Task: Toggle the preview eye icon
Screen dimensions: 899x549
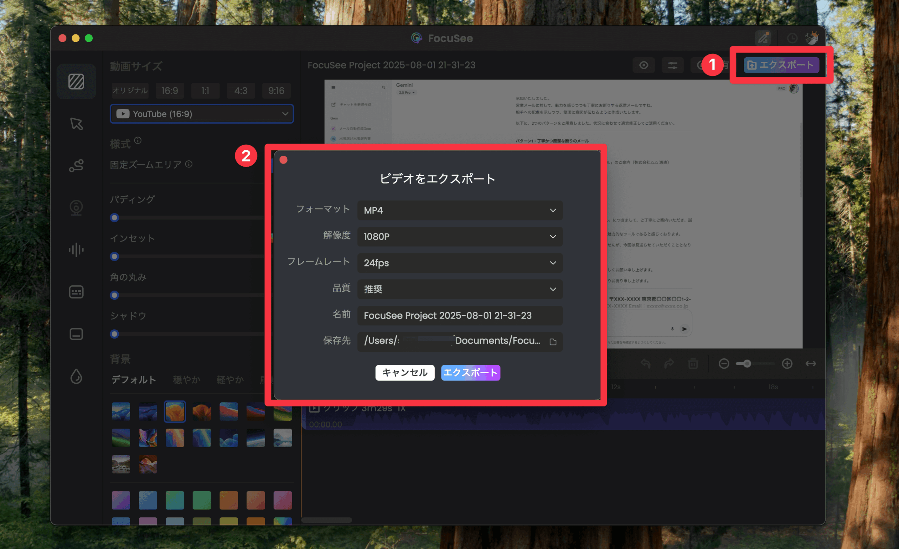Action: [x=644, y=65]
